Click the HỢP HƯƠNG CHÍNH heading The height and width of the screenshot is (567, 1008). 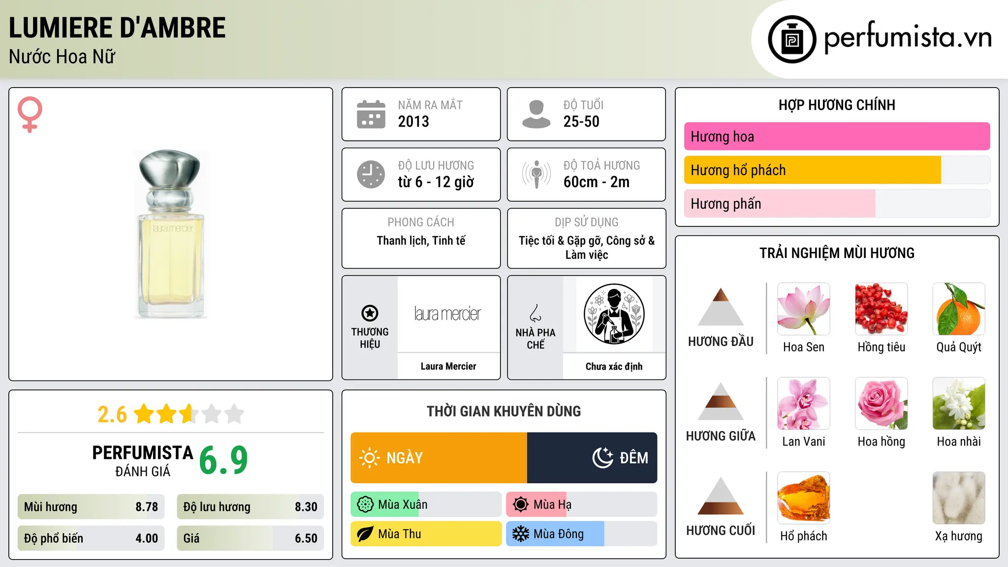pyautogui.click(x=837, y=105)
